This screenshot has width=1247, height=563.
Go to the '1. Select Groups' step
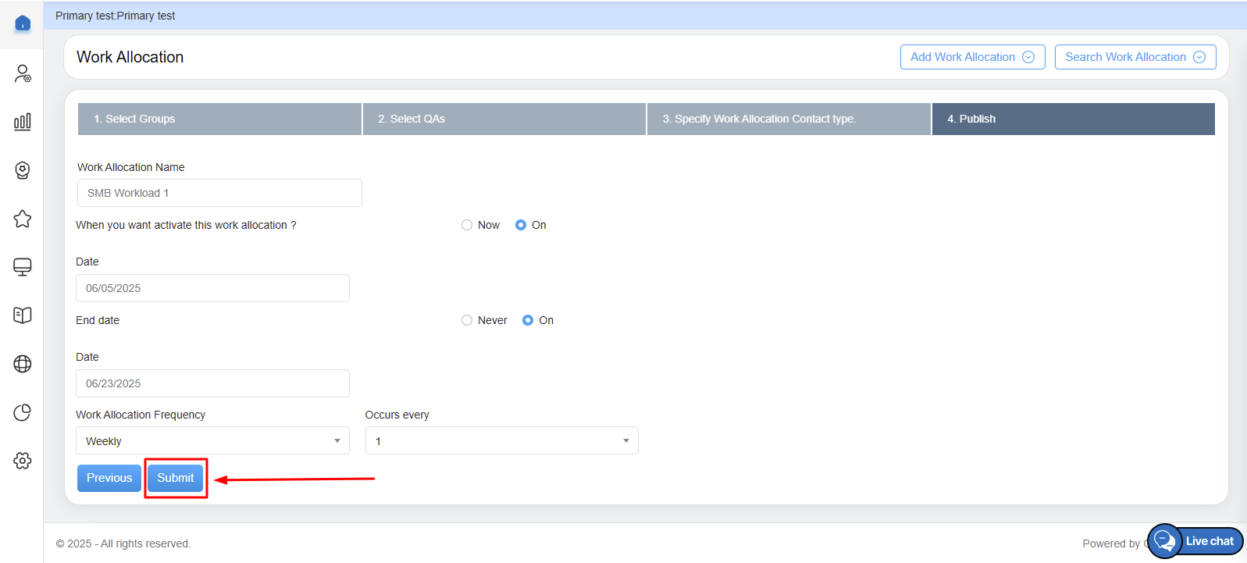pos(219,119)
